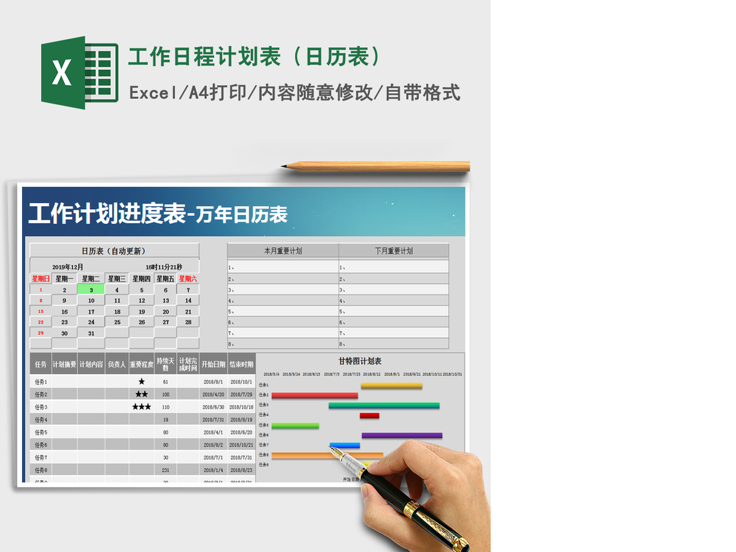Image resolution: width=736 pixels, height=552 pixels.
Task: Select the purple Gantt bar for 任务6
Action: coord(402,435)
